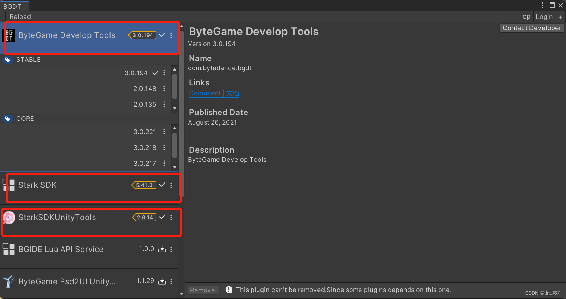Click the StarkSDKUnityTools pink icon

[9, 218]
